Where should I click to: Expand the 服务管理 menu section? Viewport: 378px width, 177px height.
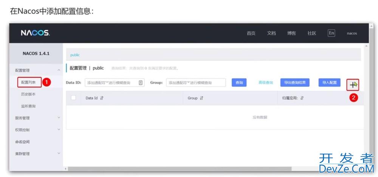(x=59, y=118)
